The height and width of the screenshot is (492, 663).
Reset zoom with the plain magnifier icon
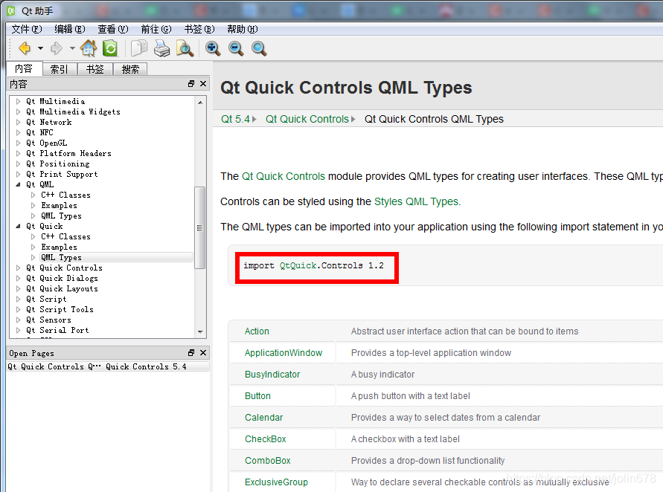[257, 48]
